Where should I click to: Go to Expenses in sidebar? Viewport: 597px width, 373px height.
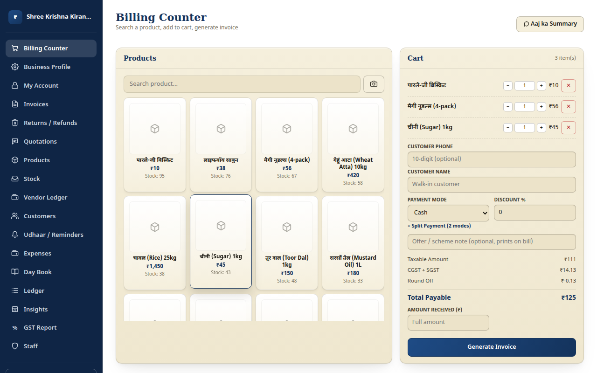coord(51,253)
